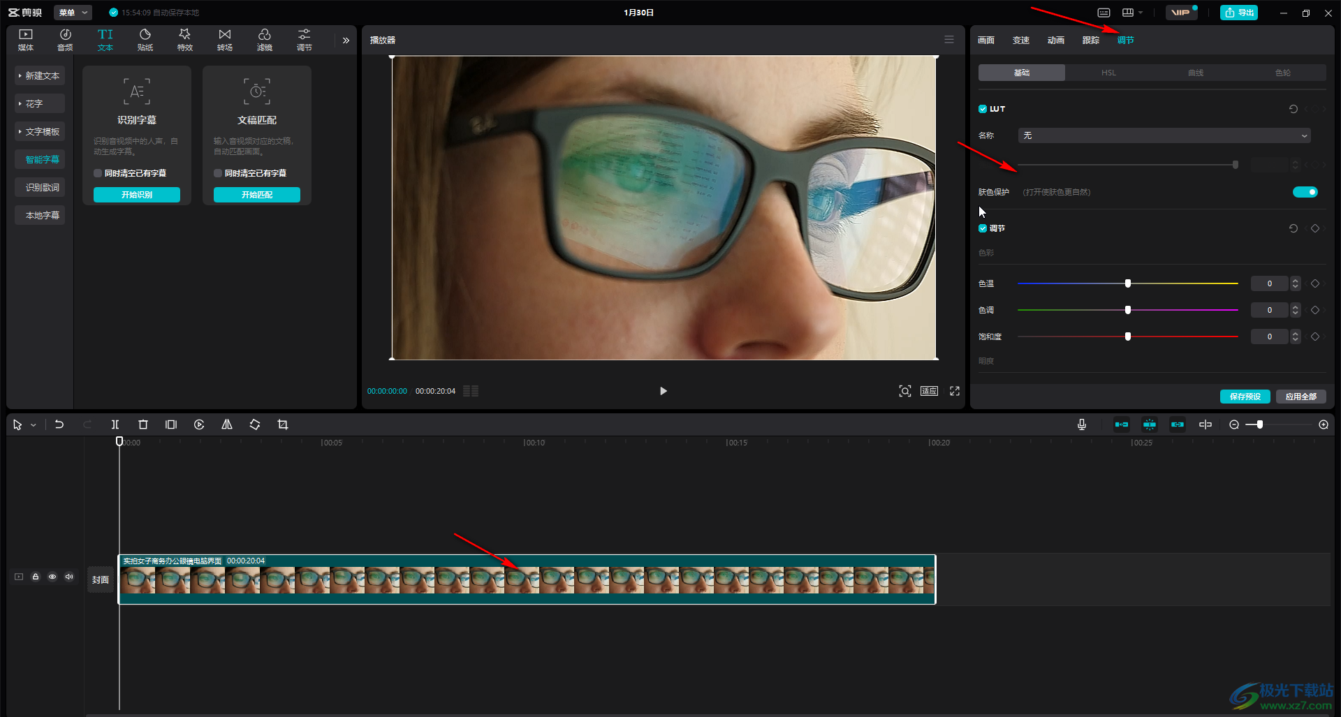Click the 导出 export button
This screenshot has width=1341, height=717.
tap(1239, 13)
